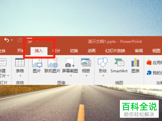Open the 插入 (Insert) ribbon tab

tap(39, 51)
